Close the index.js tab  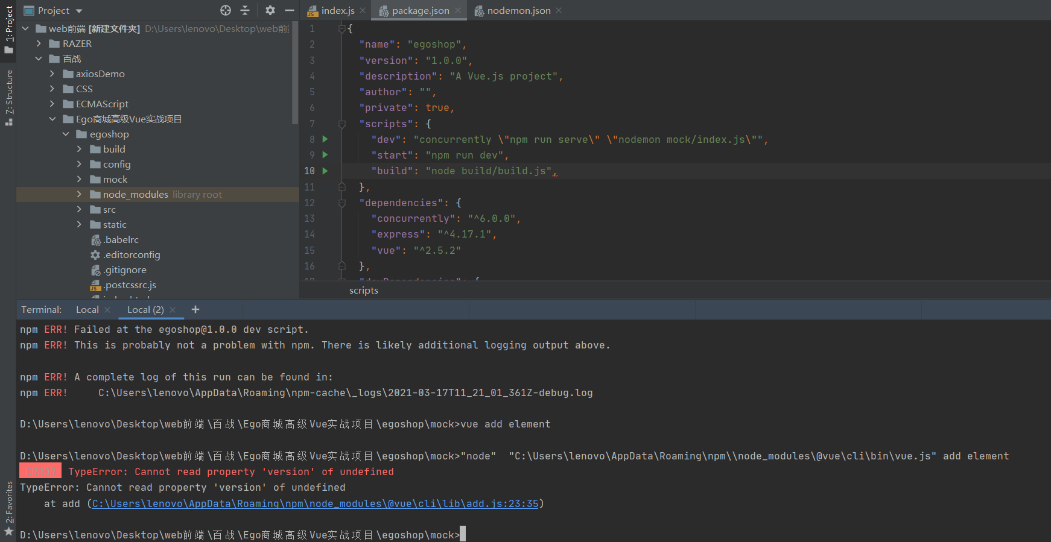click(363, 10)
